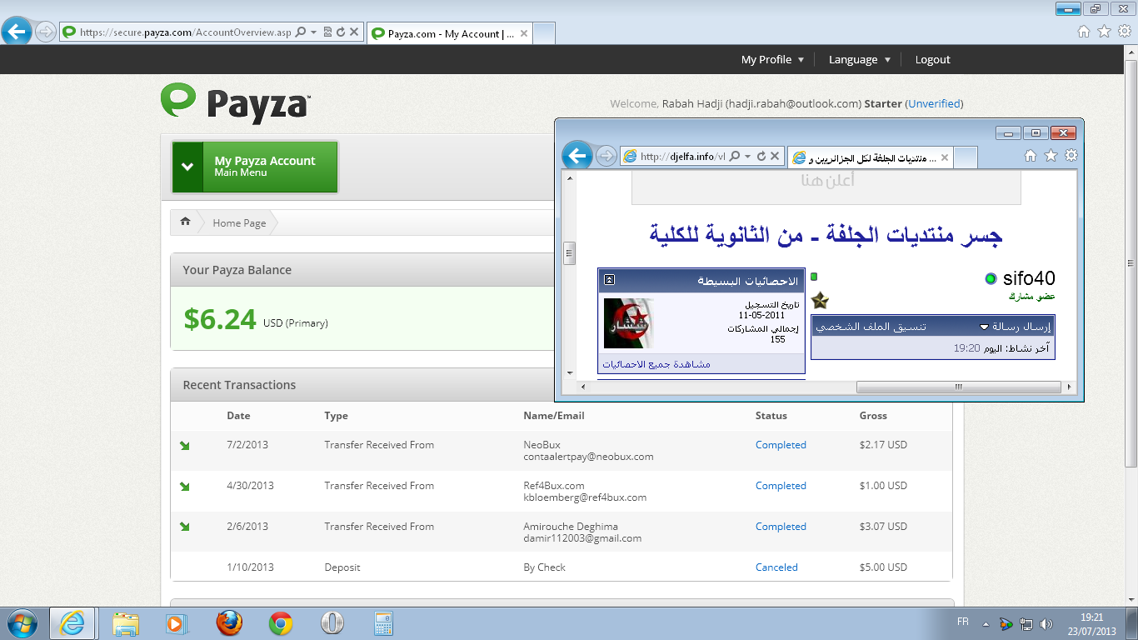The height and width of the screenshot is (640, 1138).
Task: Click the Payza URL address field
Action: 185,32
